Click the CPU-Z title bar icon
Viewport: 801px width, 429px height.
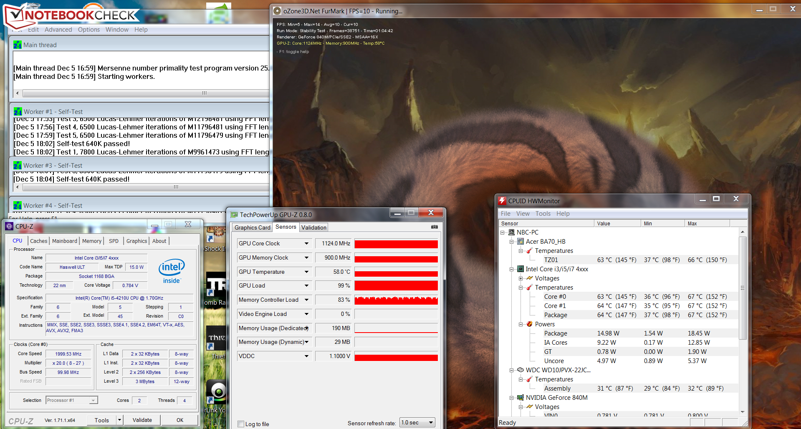[x=10, y=226]
